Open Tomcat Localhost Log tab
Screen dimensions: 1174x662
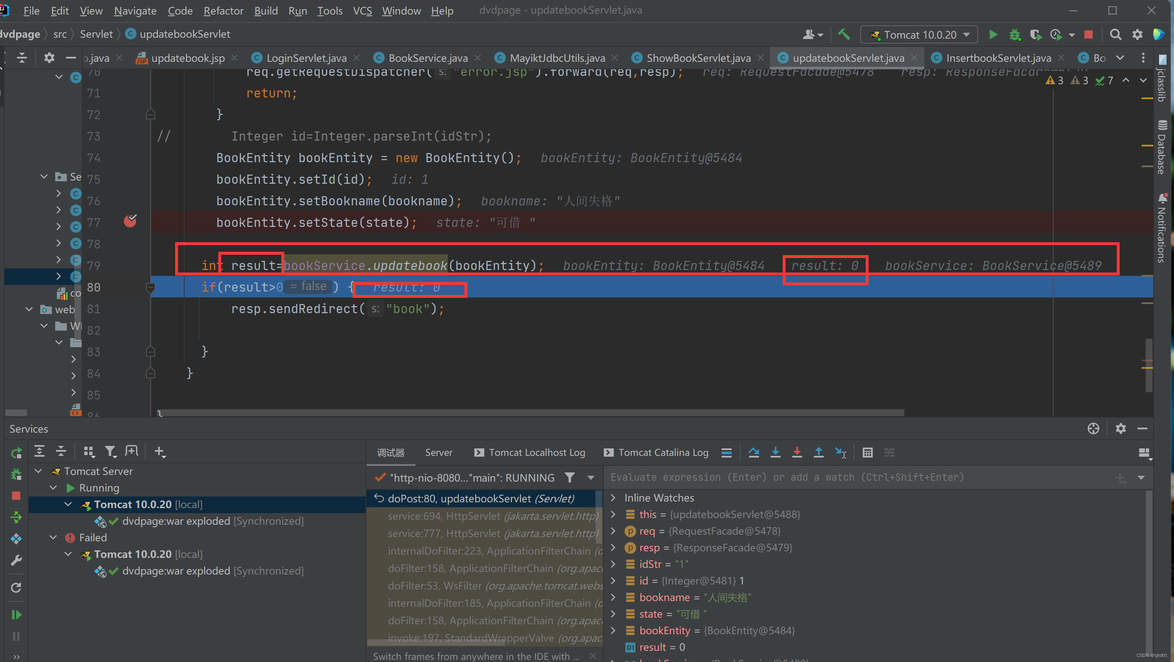[x=530, y=453]
